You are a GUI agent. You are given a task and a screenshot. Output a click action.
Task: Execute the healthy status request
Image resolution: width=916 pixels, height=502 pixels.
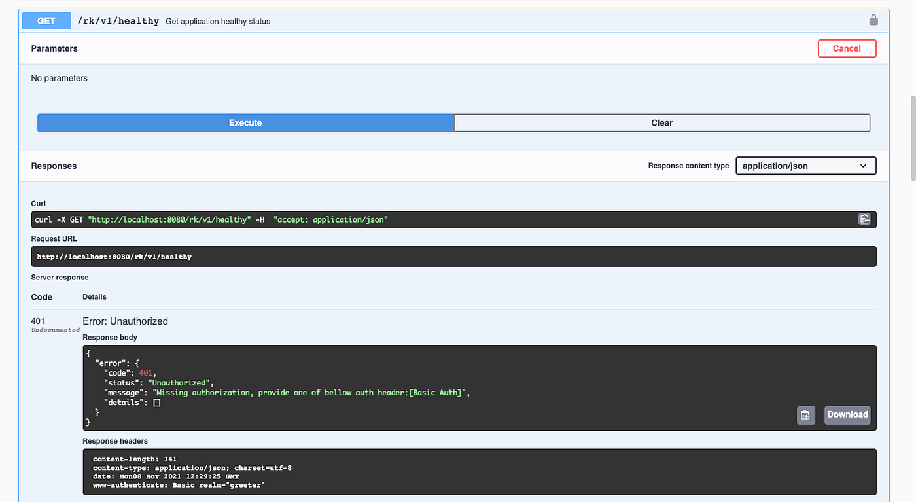(245, 123)
